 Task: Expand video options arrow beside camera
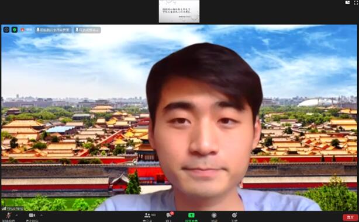tap(42, 215)
